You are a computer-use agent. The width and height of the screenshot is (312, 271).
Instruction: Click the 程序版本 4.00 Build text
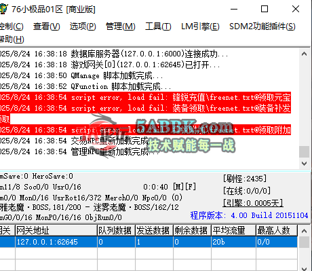point(249,215)
